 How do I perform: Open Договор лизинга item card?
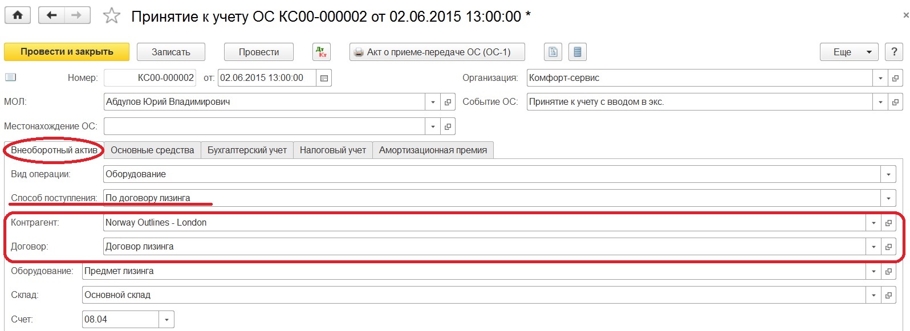[x=888, y=247]
